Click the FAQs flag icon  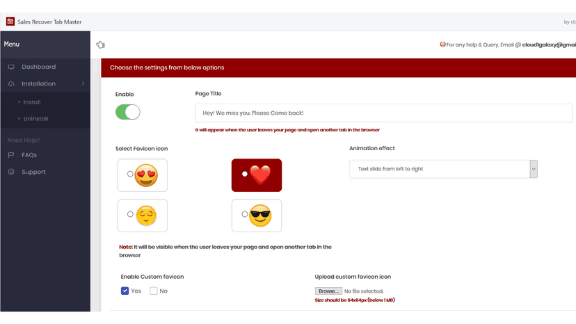[x=11, y=155]
